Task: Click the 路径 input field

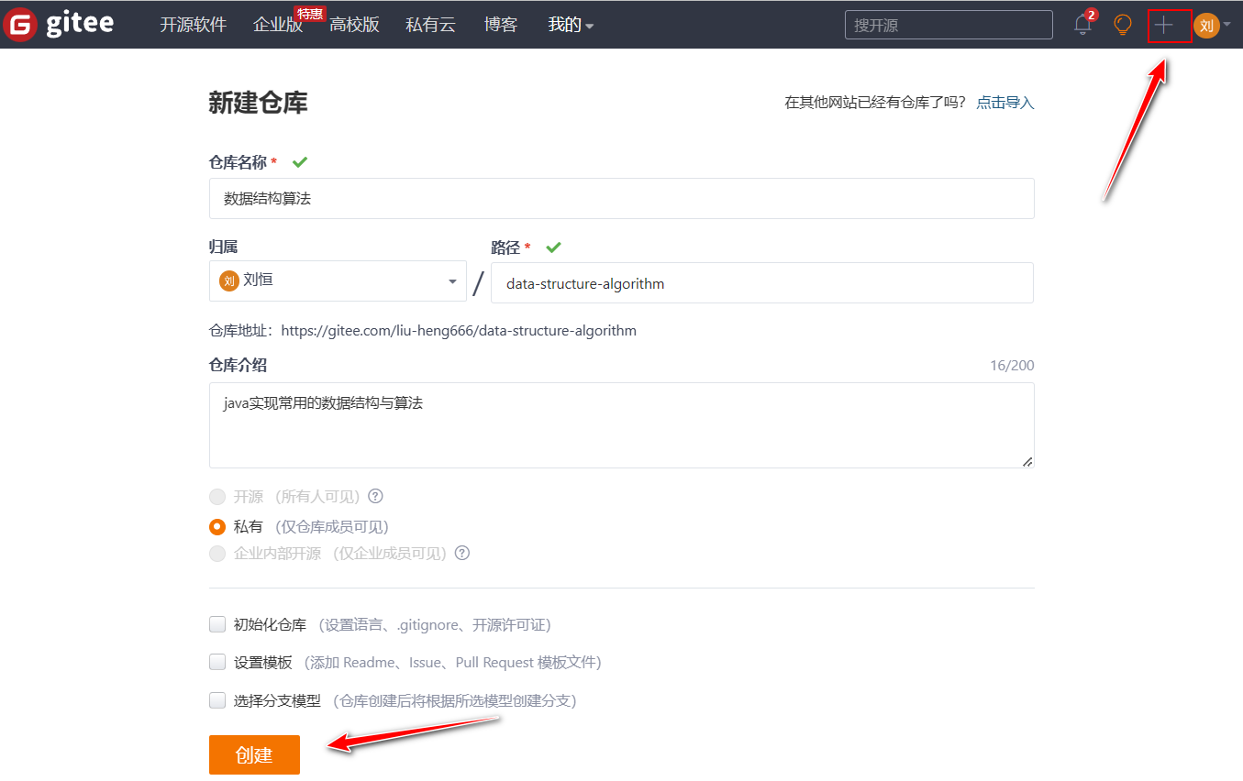Action: click(x=762, y=283)
